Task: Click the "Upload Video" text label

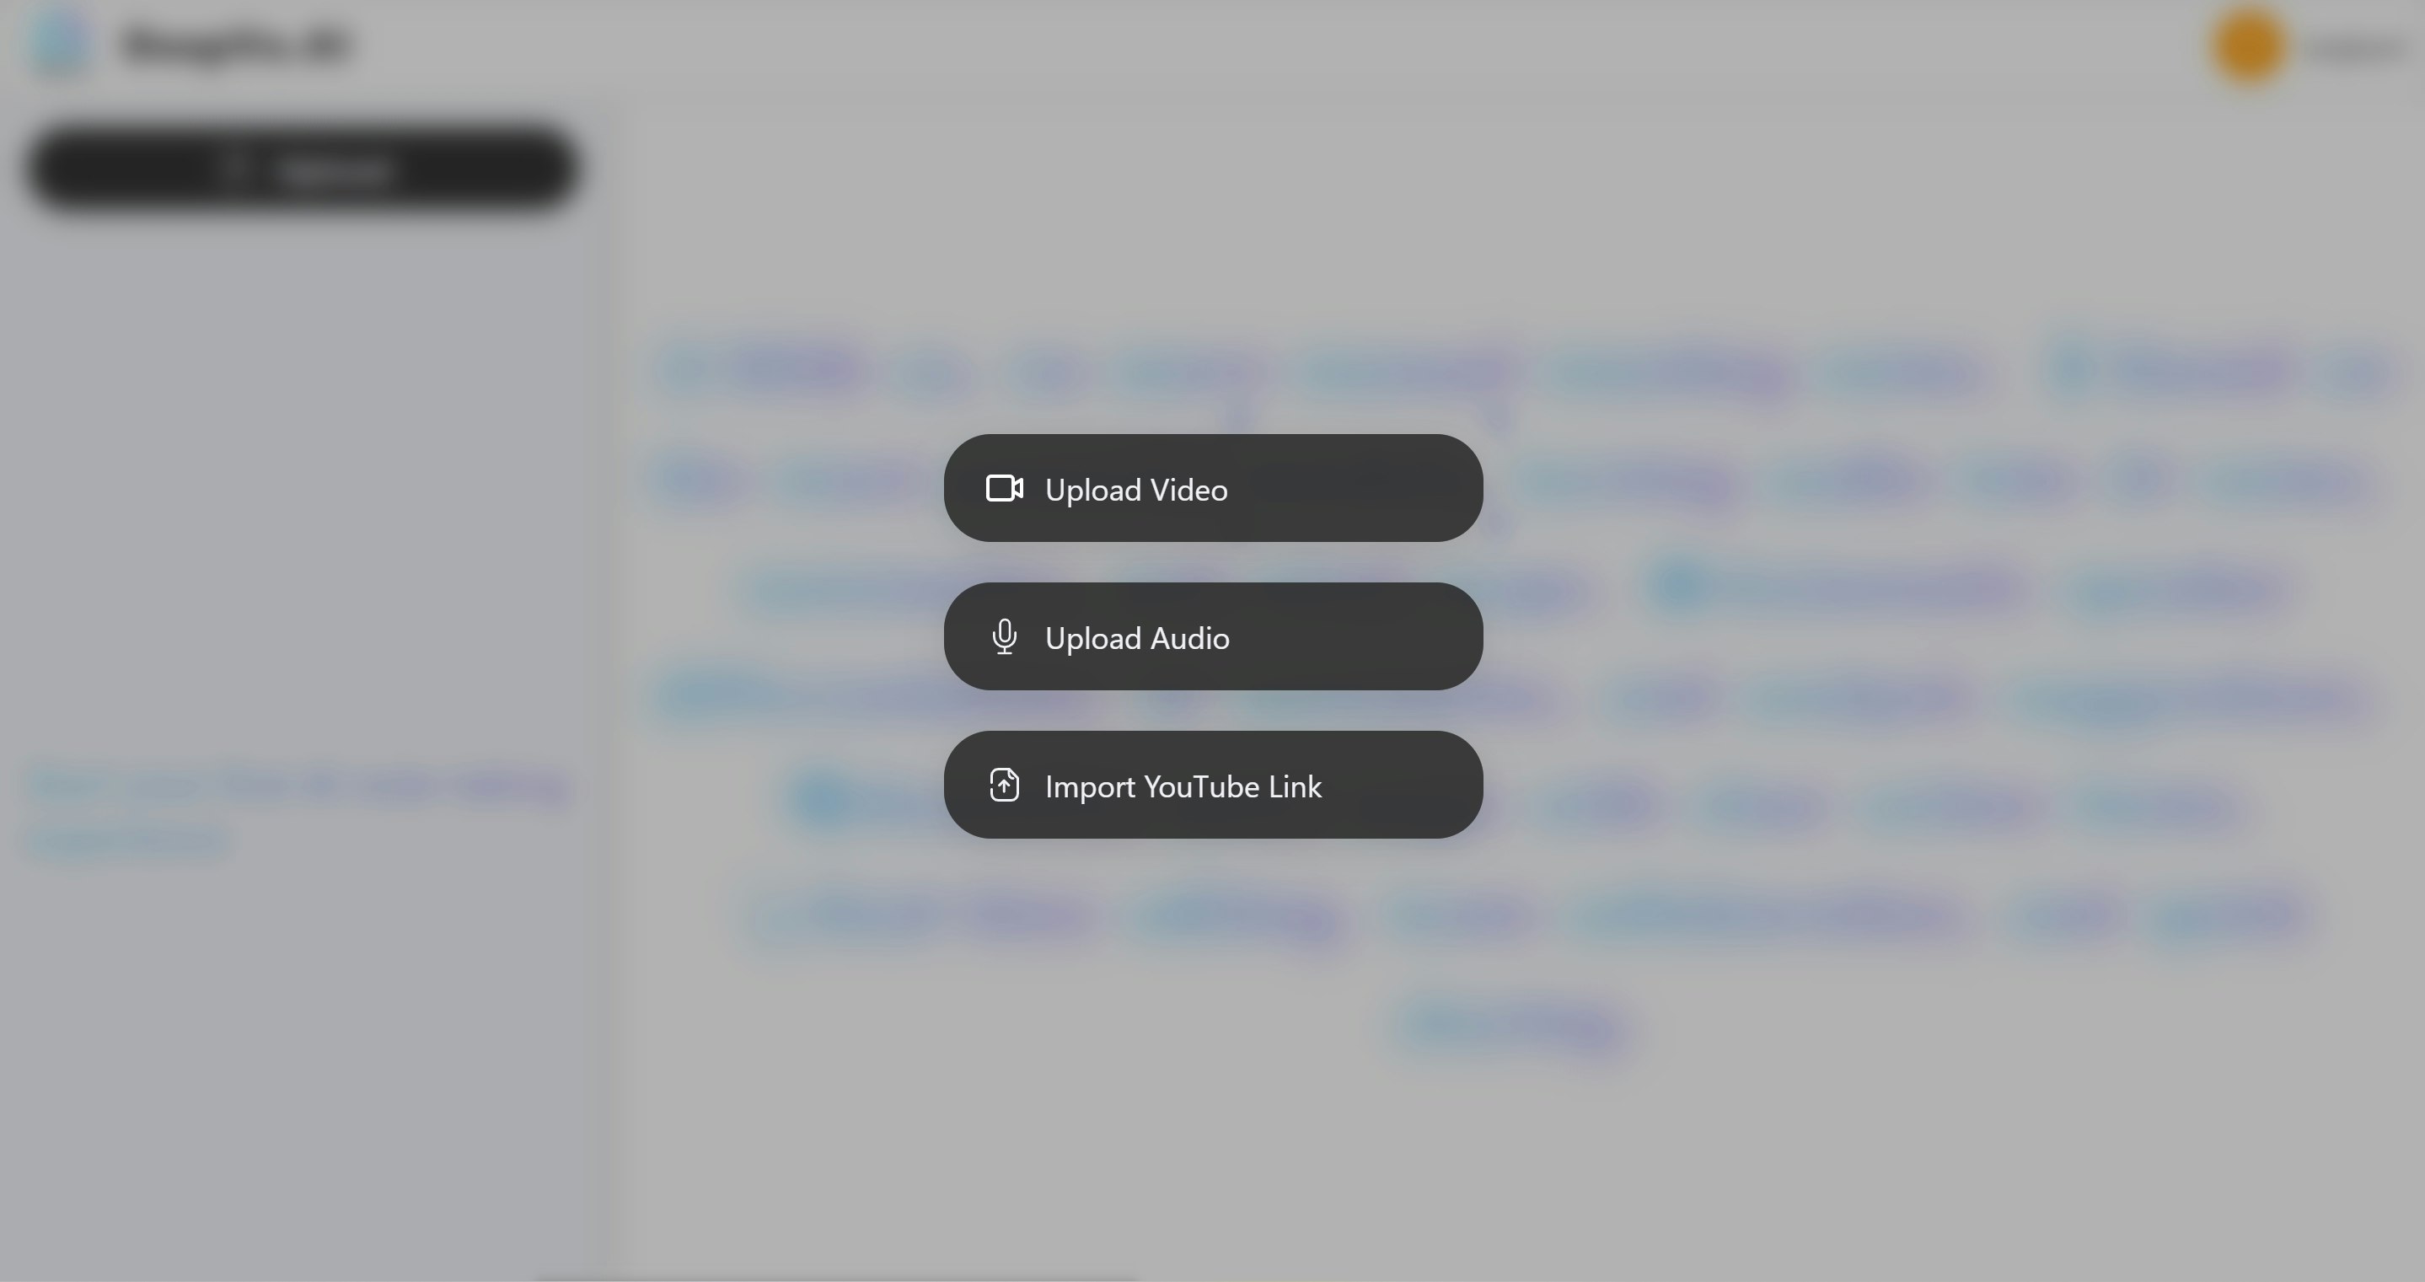Action: point(1136,491)
